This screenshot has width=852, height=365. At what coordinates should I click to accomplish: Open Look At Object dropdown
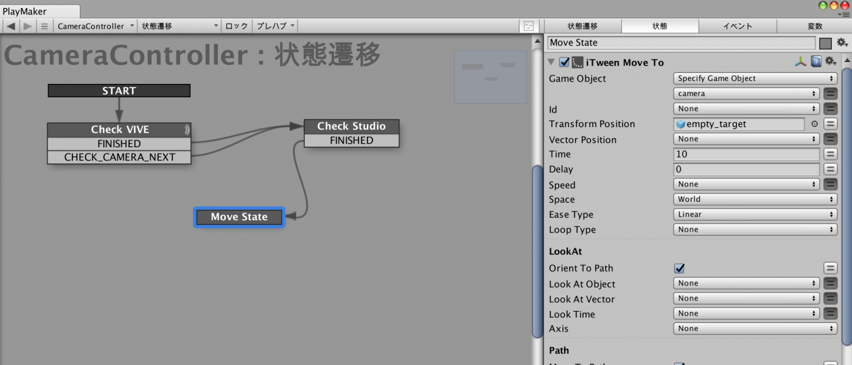747,283
